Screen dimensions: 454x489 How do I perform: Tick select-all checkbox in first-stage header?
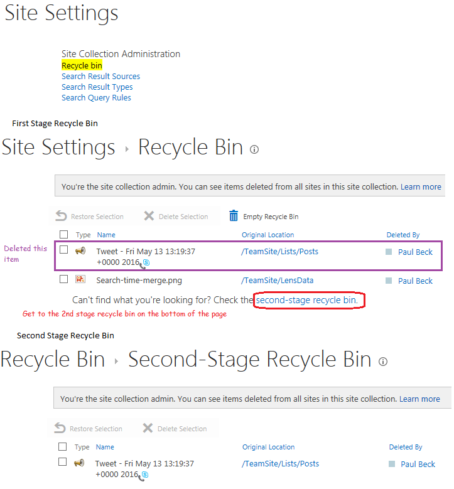tap(63, 234)
